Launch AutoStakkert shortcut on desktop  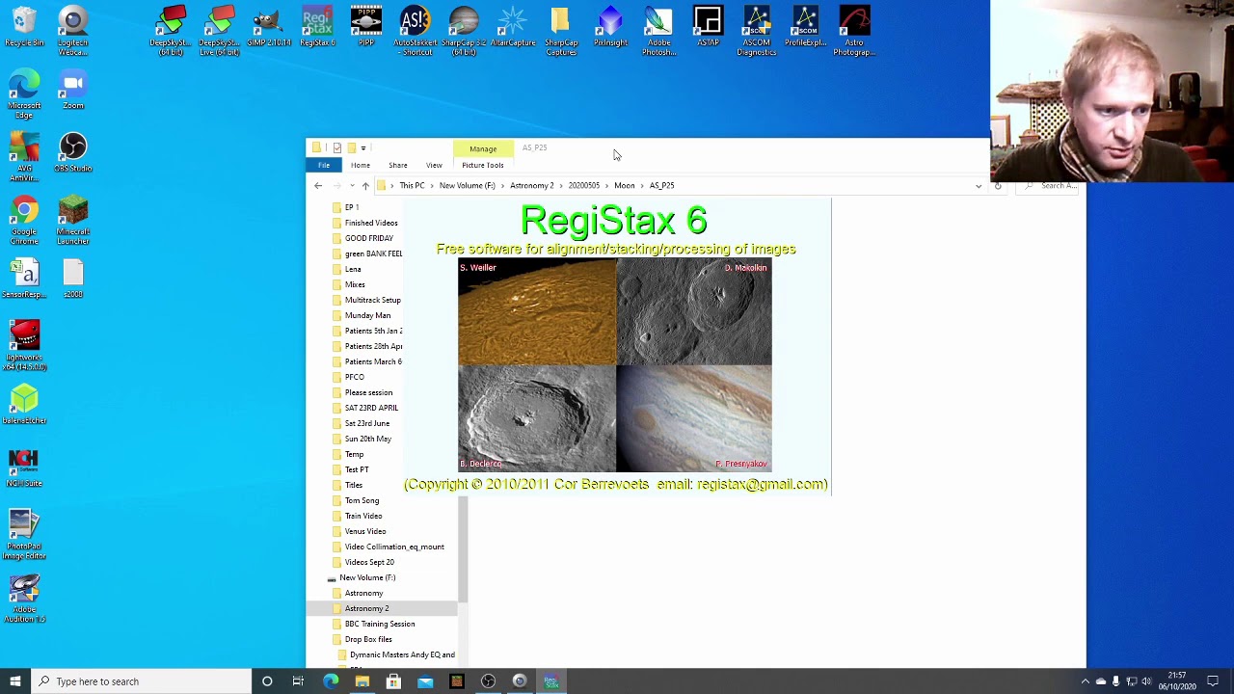pyautogui.click(x=415, y=31)
